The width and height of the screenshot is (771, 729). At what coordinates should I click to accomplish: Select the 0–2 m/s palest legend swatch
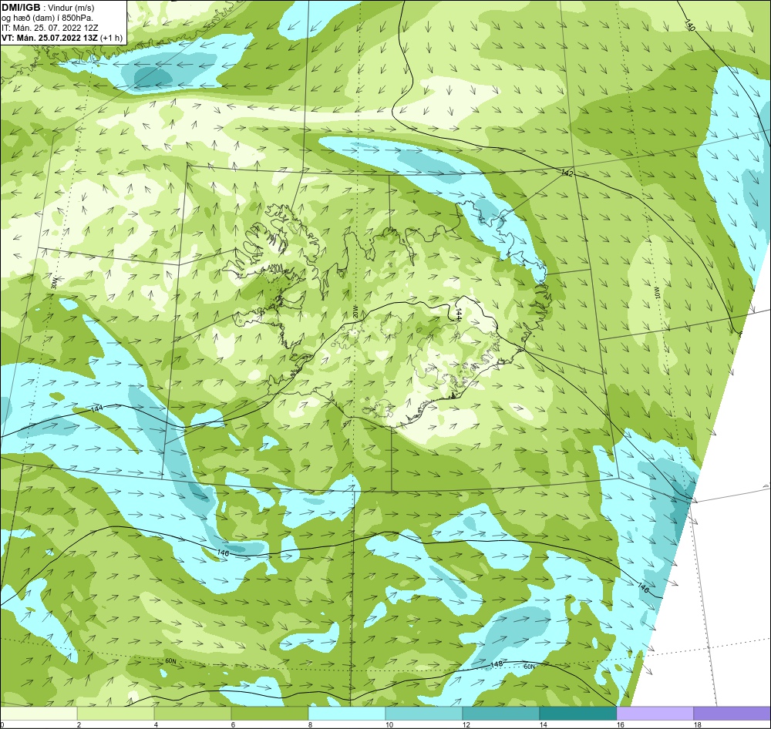coord(39,713)
